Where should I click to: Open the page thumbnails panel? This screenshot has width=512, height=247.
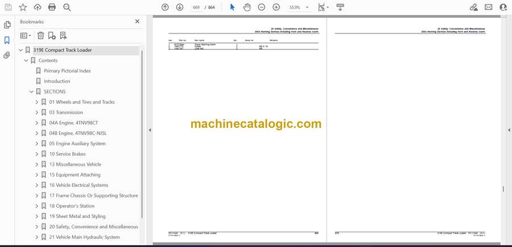pyautogui.click(x=7, y=25)
